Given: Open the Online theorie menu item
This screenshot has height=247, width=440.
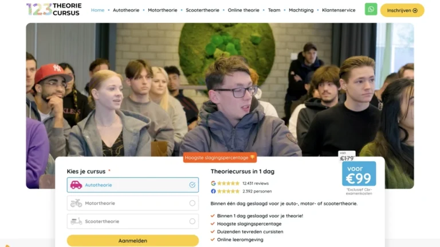Looking at the screenshot, I should tap(243, 10).
